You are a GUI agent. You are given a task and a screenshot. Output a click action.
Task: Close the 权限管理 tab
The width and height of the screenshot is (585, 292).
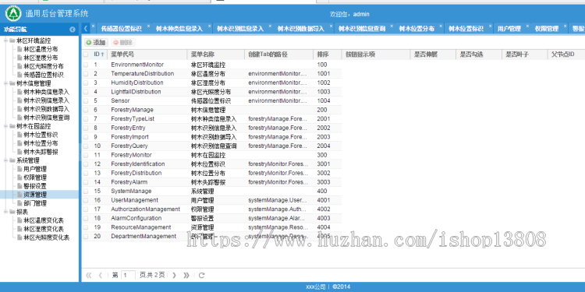click(565, 26)
